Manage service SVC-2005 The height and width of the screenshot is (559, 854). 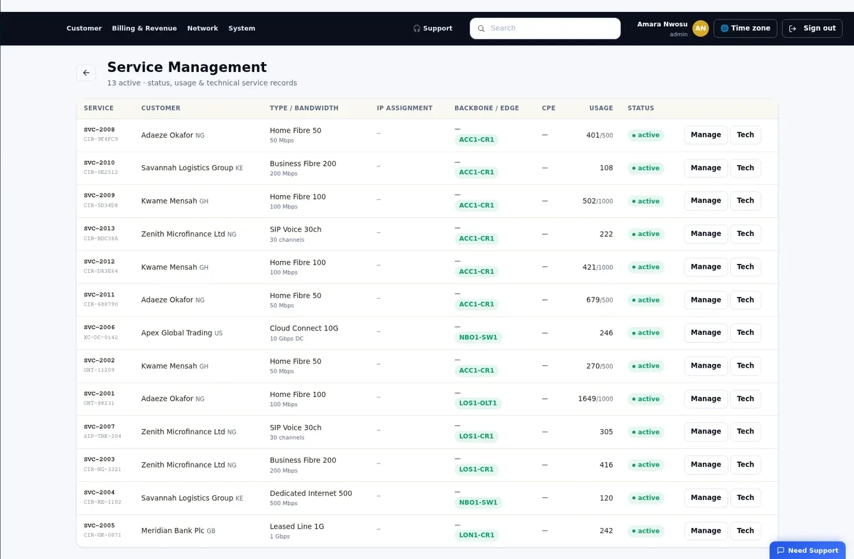coord(705,530)
